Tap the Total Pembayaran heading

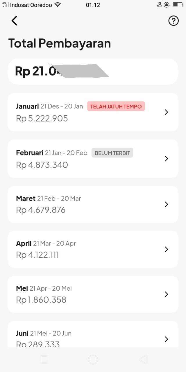coord(60,43)
